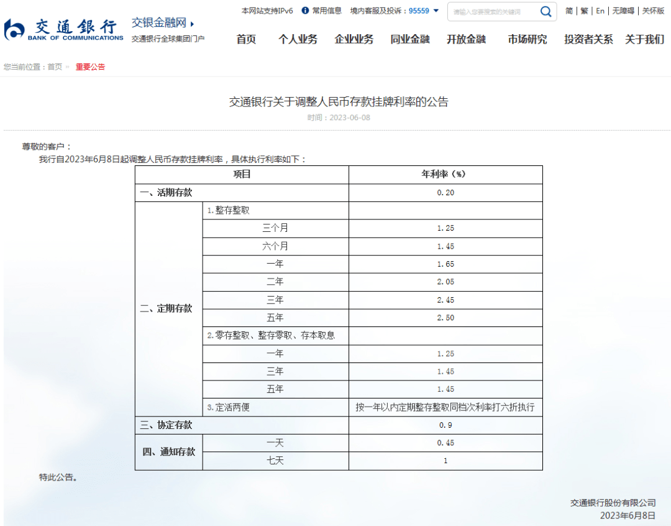Open the 企业业务 navigation menu
671x526 pixels.
click(354, 39)
